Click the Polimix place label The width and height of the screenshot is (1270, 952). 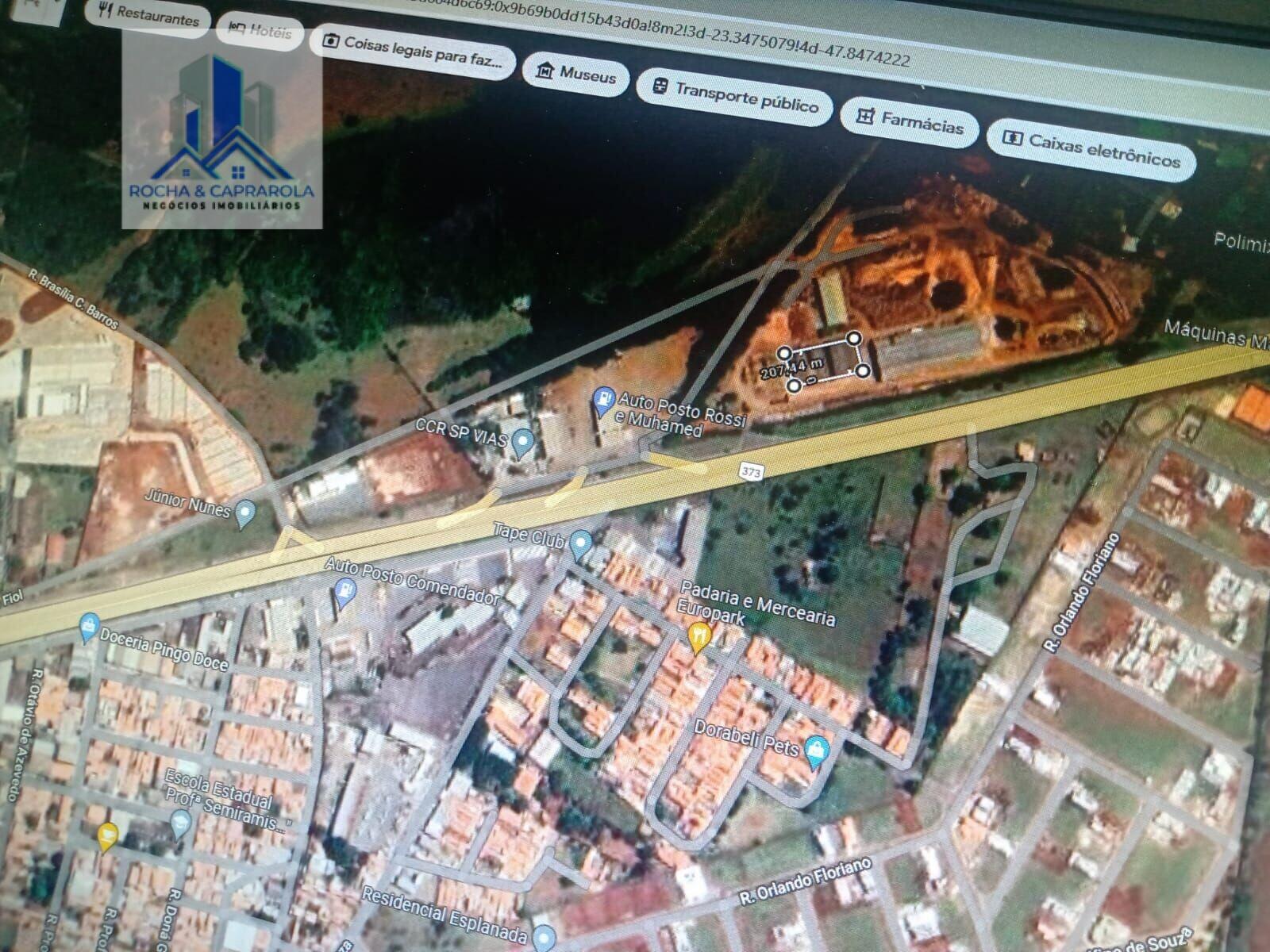click(x=1241, y=240)
